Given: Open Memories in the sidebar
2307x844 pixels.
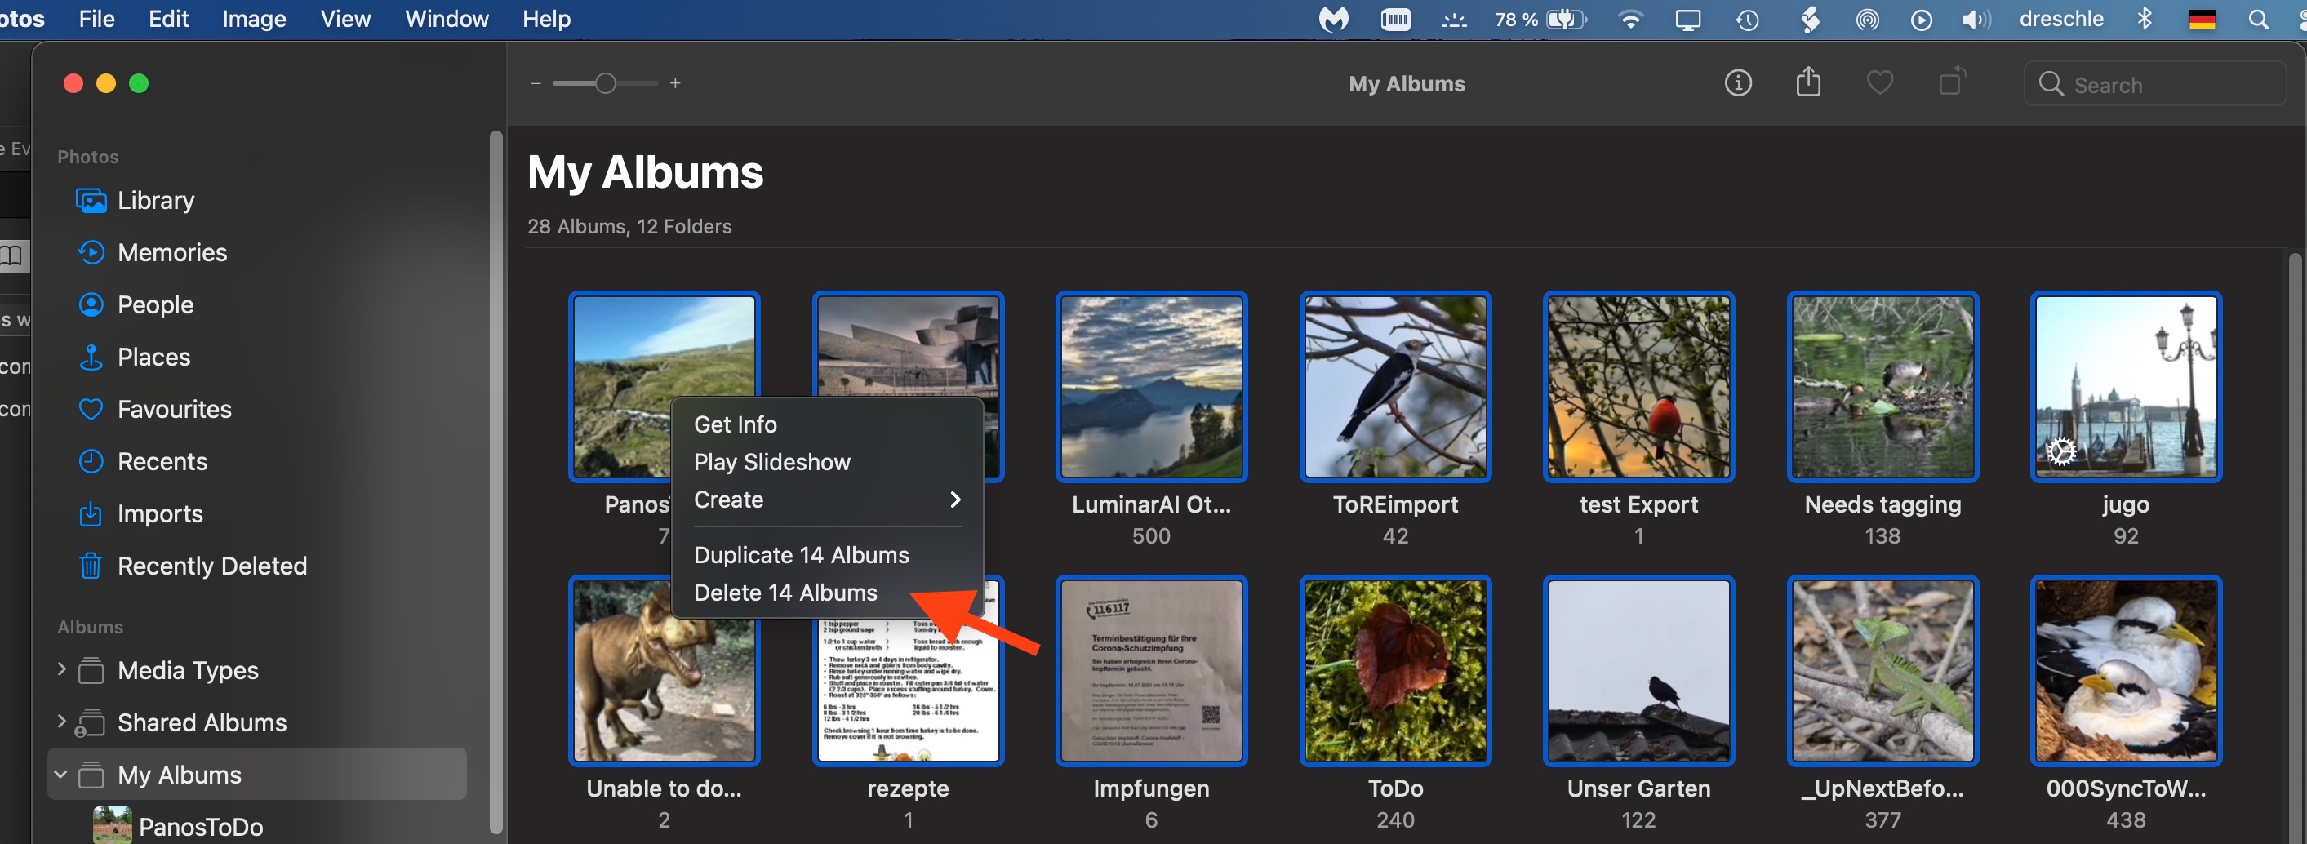Looking at the screenshot, I should (171, 252).
